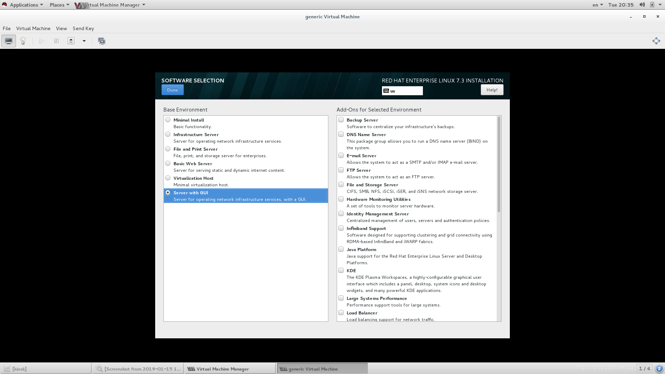
Task: Enable the Backup Server add-on checkbox
Action: point(341,119)
